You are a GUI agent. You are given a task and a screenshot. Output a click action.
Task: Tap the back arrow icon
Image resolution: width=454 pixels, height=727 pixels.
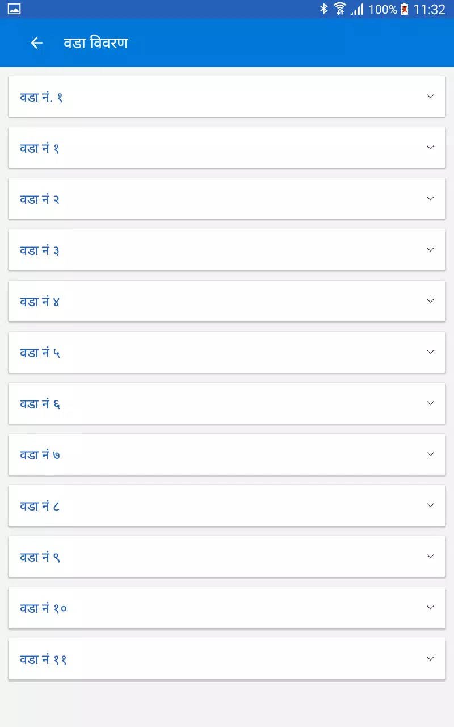pos(37,43)
